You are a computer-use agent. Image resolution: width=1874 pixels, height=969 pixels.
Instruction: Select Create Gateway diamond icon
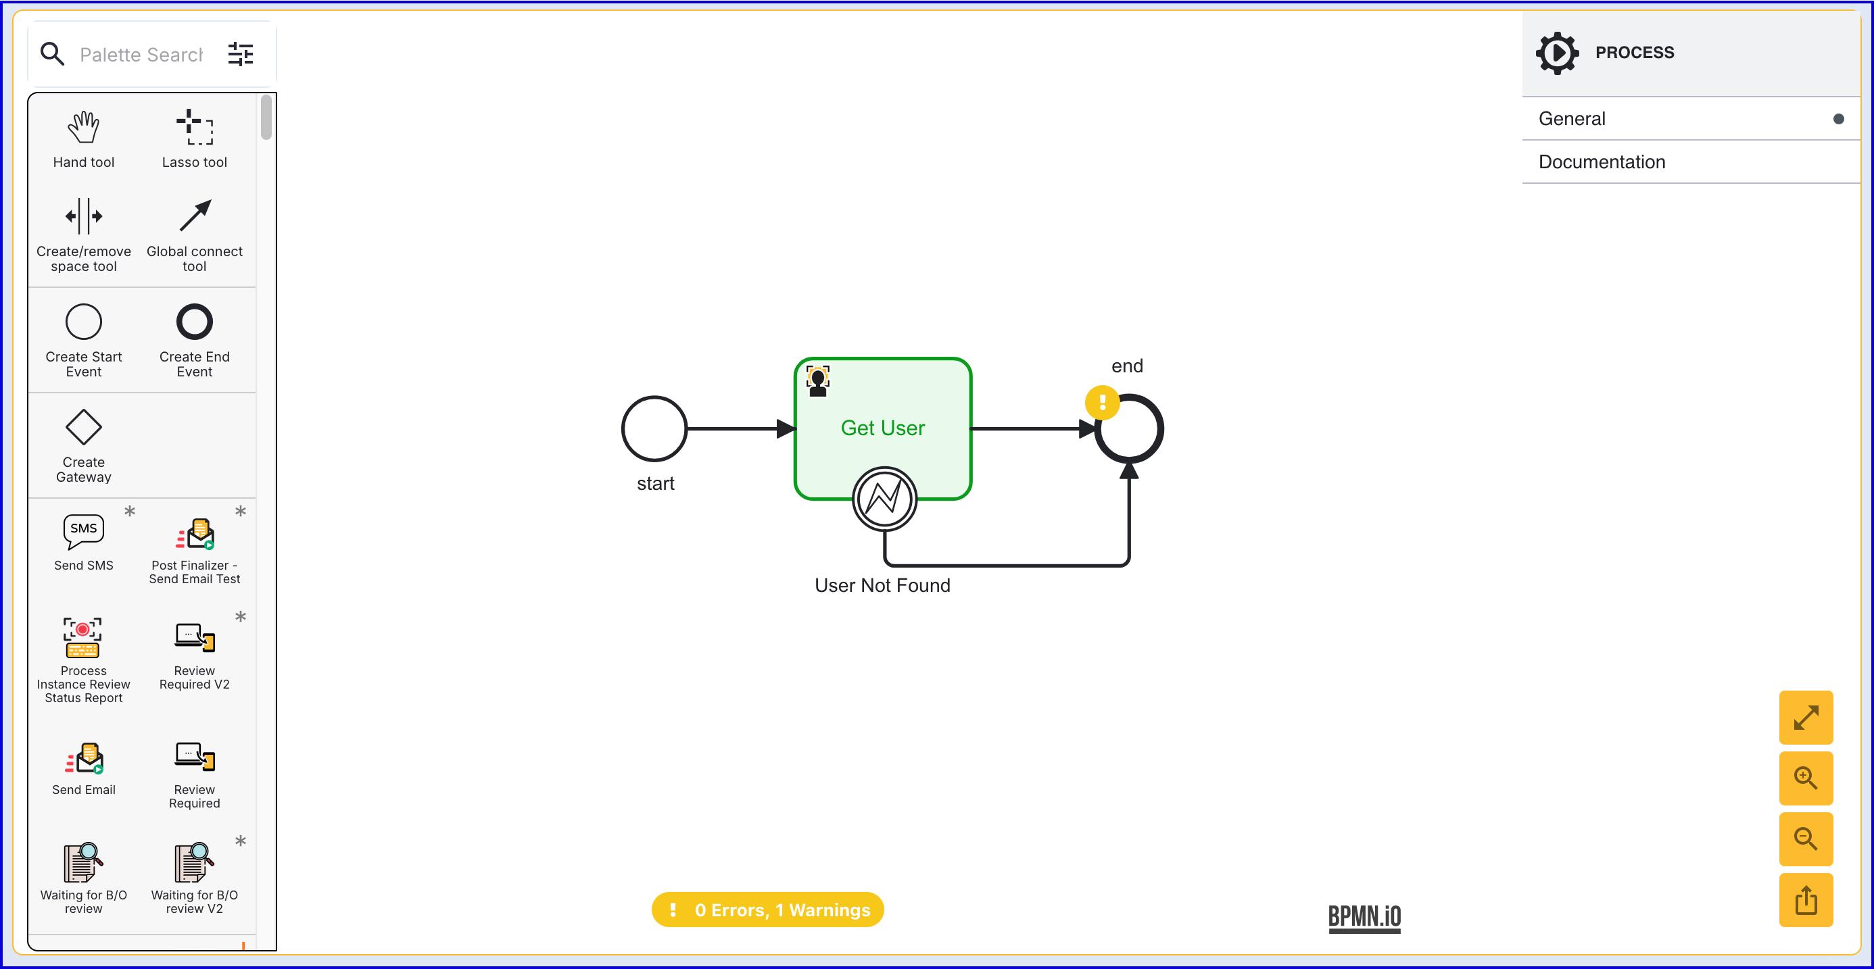click(x=84, y=426)
